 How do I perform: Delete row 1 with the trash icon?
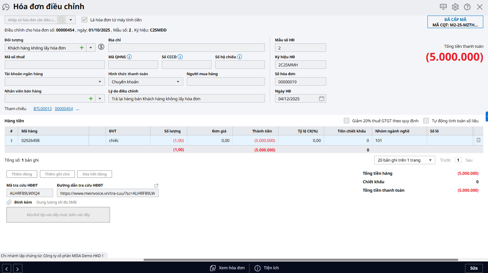click(478, 140)
